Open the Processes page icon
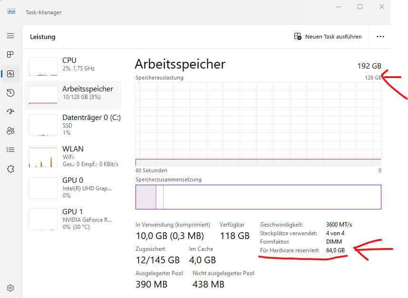 point(10,55)
